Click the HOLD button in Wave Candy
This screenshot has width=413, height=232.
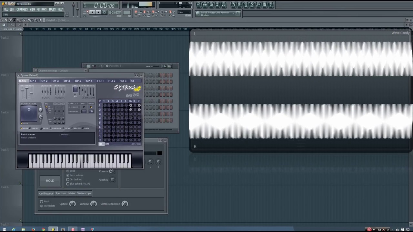pyautogui.click(x=50, y=181)
